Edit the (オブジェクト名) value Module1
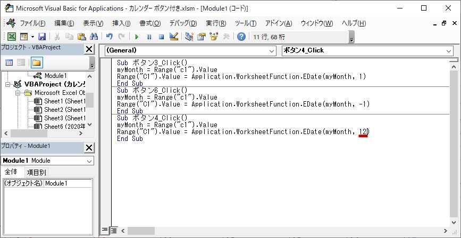 (x=68, y=183)
